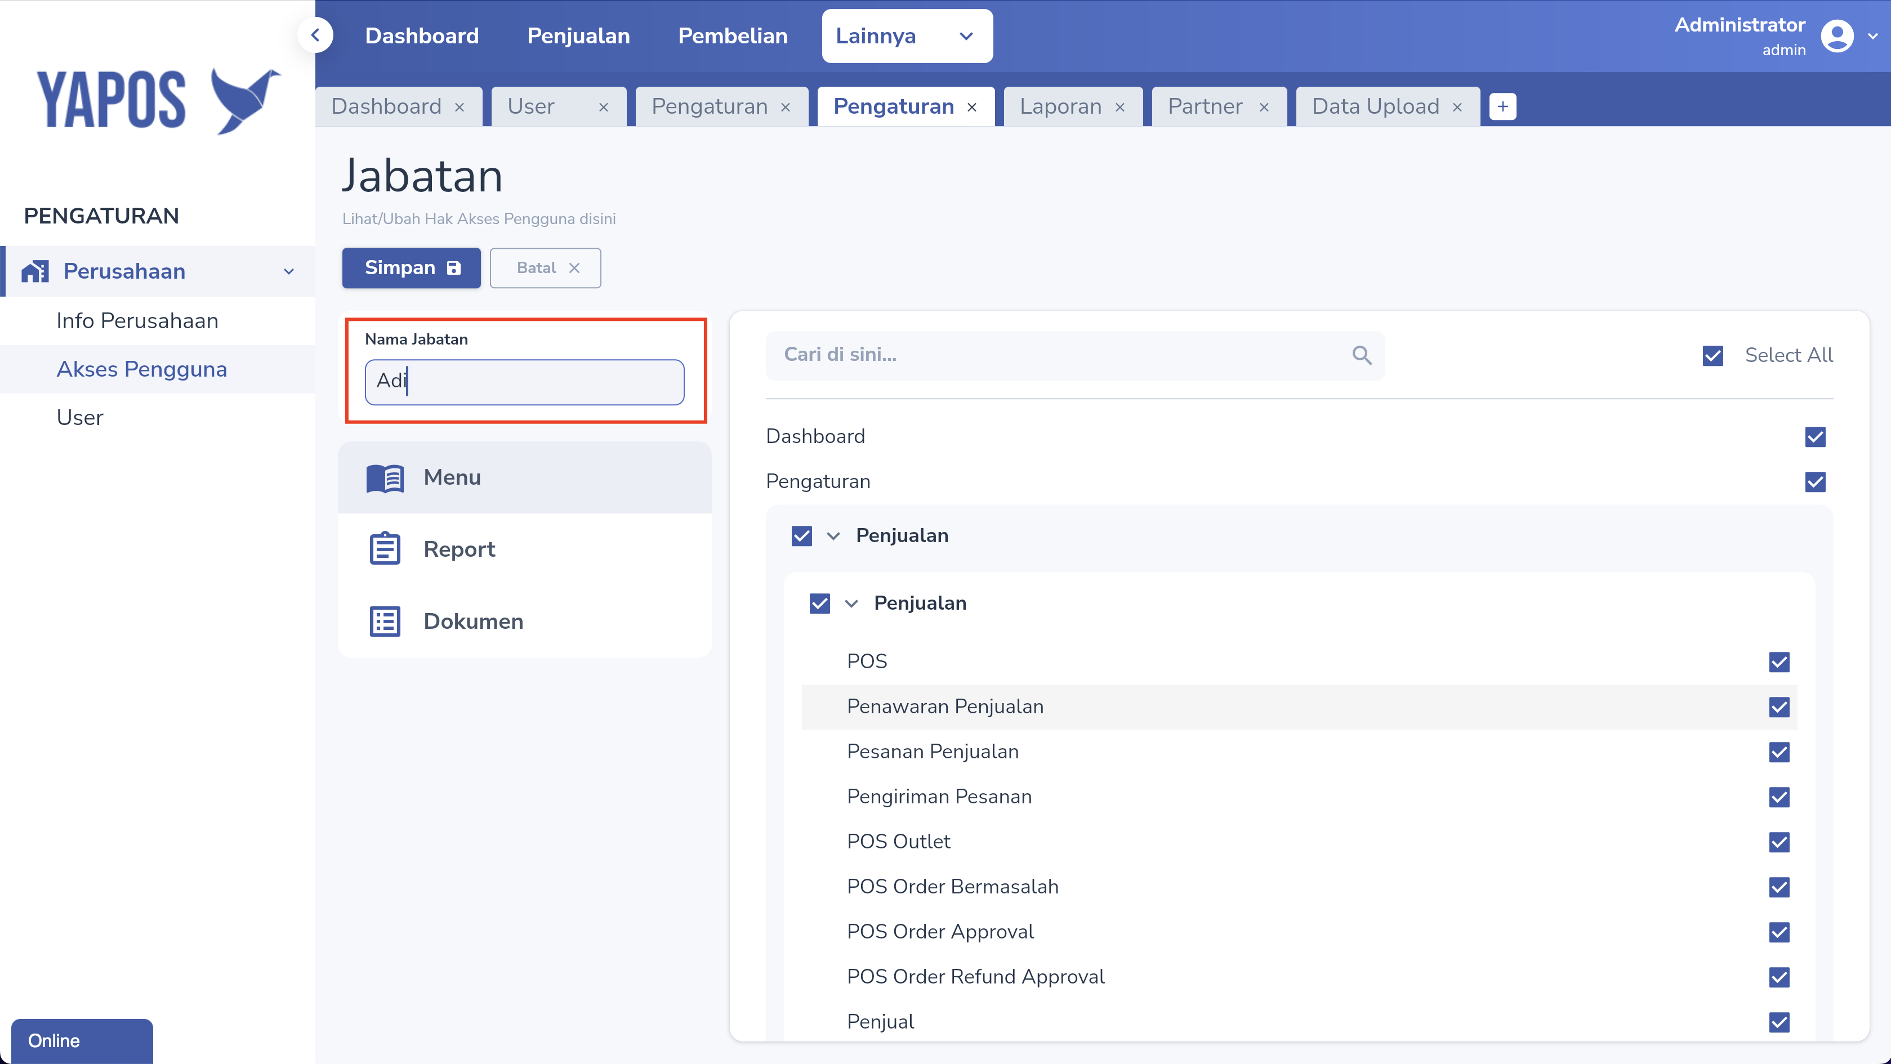Viewport: 1891px width, 1064px height.
Task: Select the Menu section
Action: pos(525,478)
